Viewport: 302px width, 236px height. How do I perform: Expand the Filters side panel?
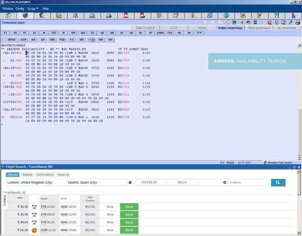(4, 201)
